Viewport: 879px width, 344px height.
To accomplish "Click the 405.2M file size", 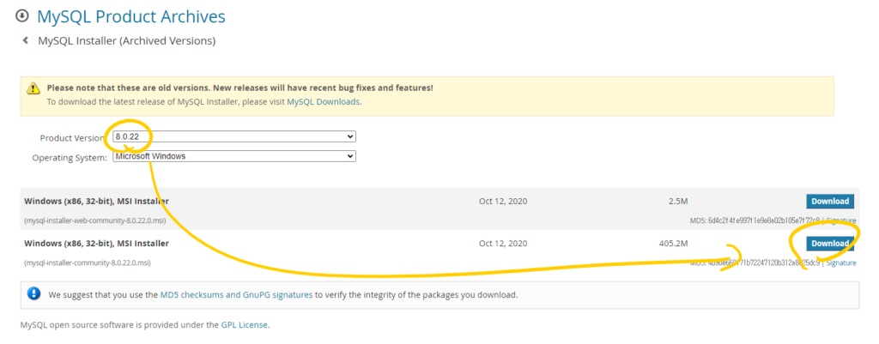I will (x=673, y=243).
